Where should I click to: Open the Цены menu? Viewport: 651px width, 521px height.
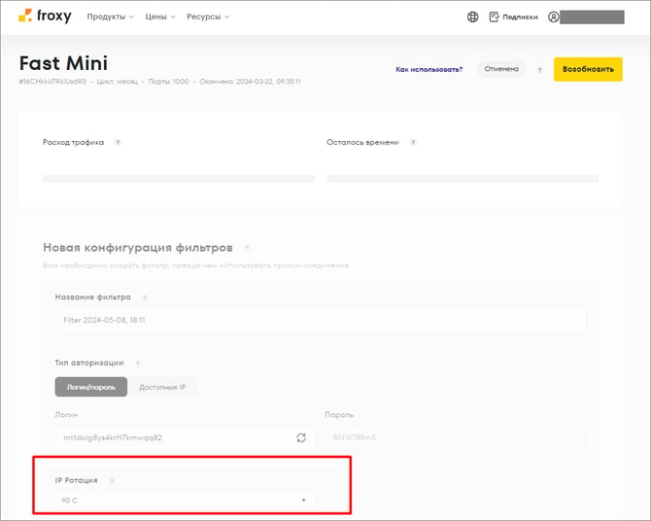(160, 17)
